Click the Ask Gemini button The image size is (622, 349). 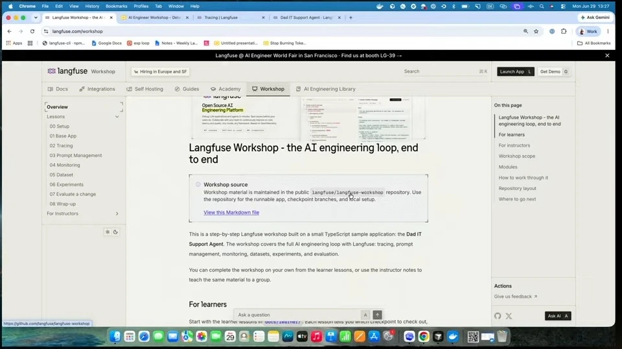click(595, 18)
